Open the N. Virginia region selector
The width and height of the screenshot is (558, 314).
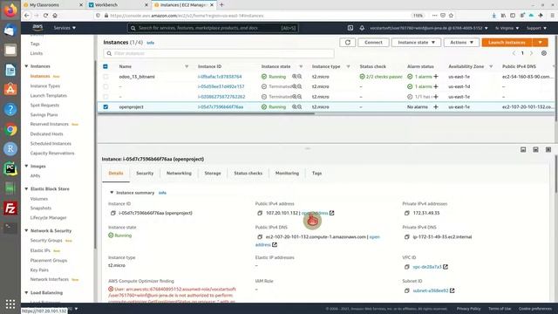click(507, 28)
